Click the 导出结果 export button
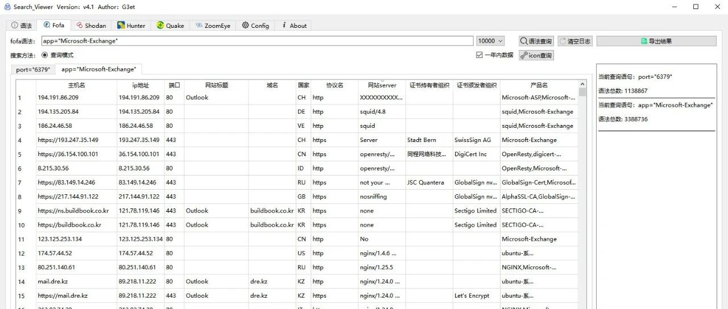 click(x=656, y=41)
